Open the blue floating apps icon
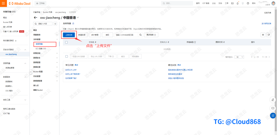277x135 pixels. pos(273,115)
